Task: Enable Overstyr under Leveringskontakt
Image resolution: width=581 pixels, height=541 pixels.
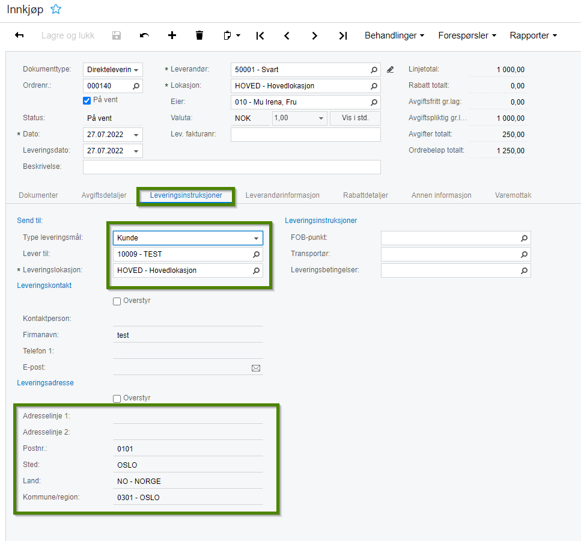Action: coord(117,302)
